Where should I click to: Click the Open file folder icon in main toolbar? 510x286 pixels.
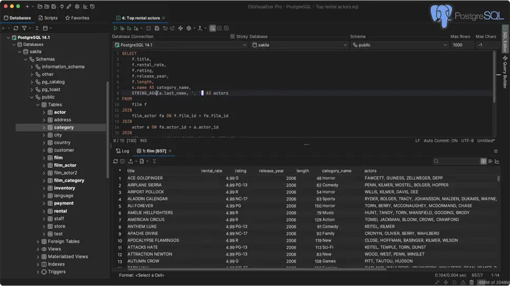pyautogui.click(x=40, y=6)
